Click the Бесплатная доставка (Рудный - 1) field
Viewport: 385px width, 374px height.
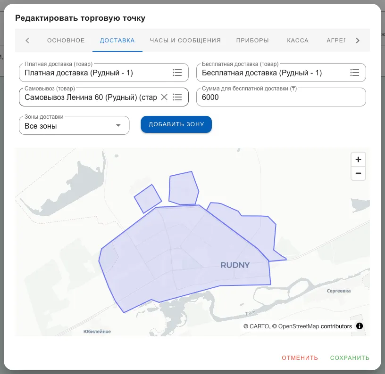(x=281, y=73)
